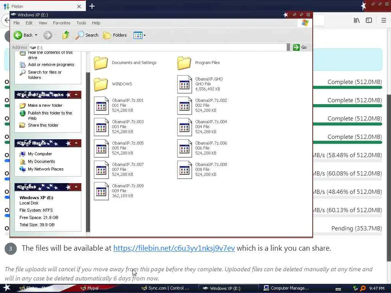The image size is (391, 293).
Task: Click Make a new folder
Action: tap(41, 105)
